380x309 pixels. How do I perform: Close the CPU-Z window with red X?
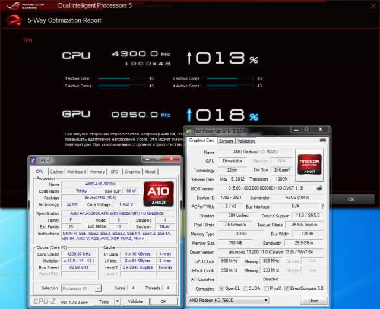click(x=172, y=159)
